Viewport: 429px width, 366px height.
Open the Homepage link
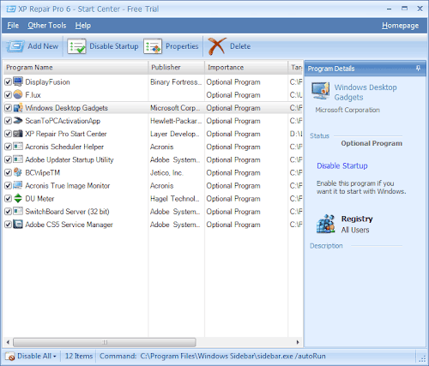tap(400, 26)
